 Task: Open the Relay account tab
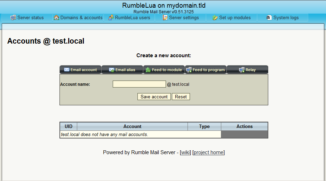[250, 70]
